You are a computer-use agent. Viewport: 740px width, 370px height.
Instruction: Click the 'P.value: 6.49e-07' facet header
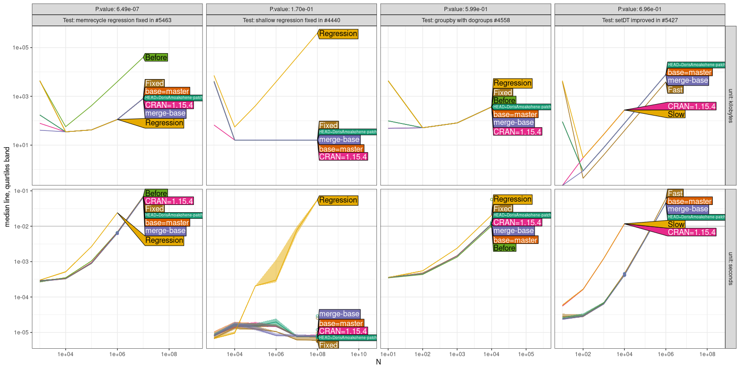pyautogui.click(x=117, y=9)
